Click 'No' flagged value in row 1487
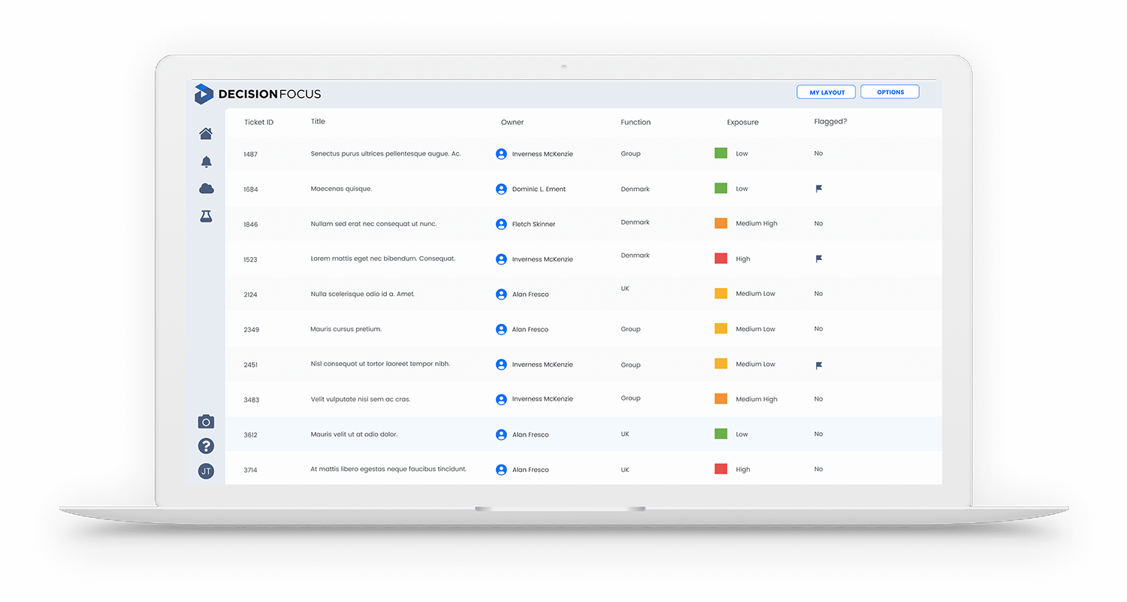This screenshot has height=602, width=1127. click(x=818, y=153)
